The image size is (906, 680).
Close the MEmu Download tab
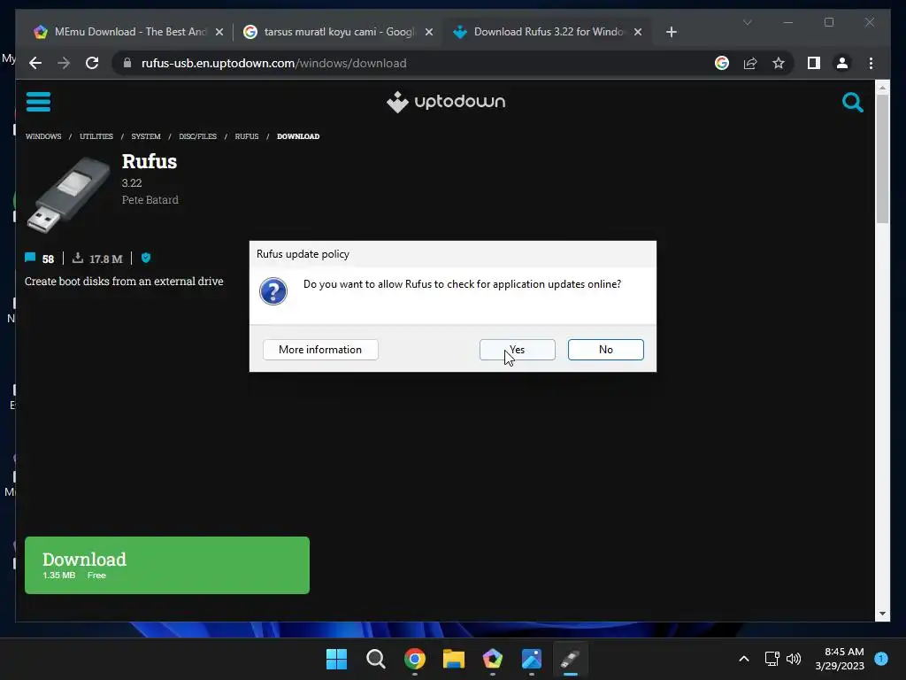219,33
